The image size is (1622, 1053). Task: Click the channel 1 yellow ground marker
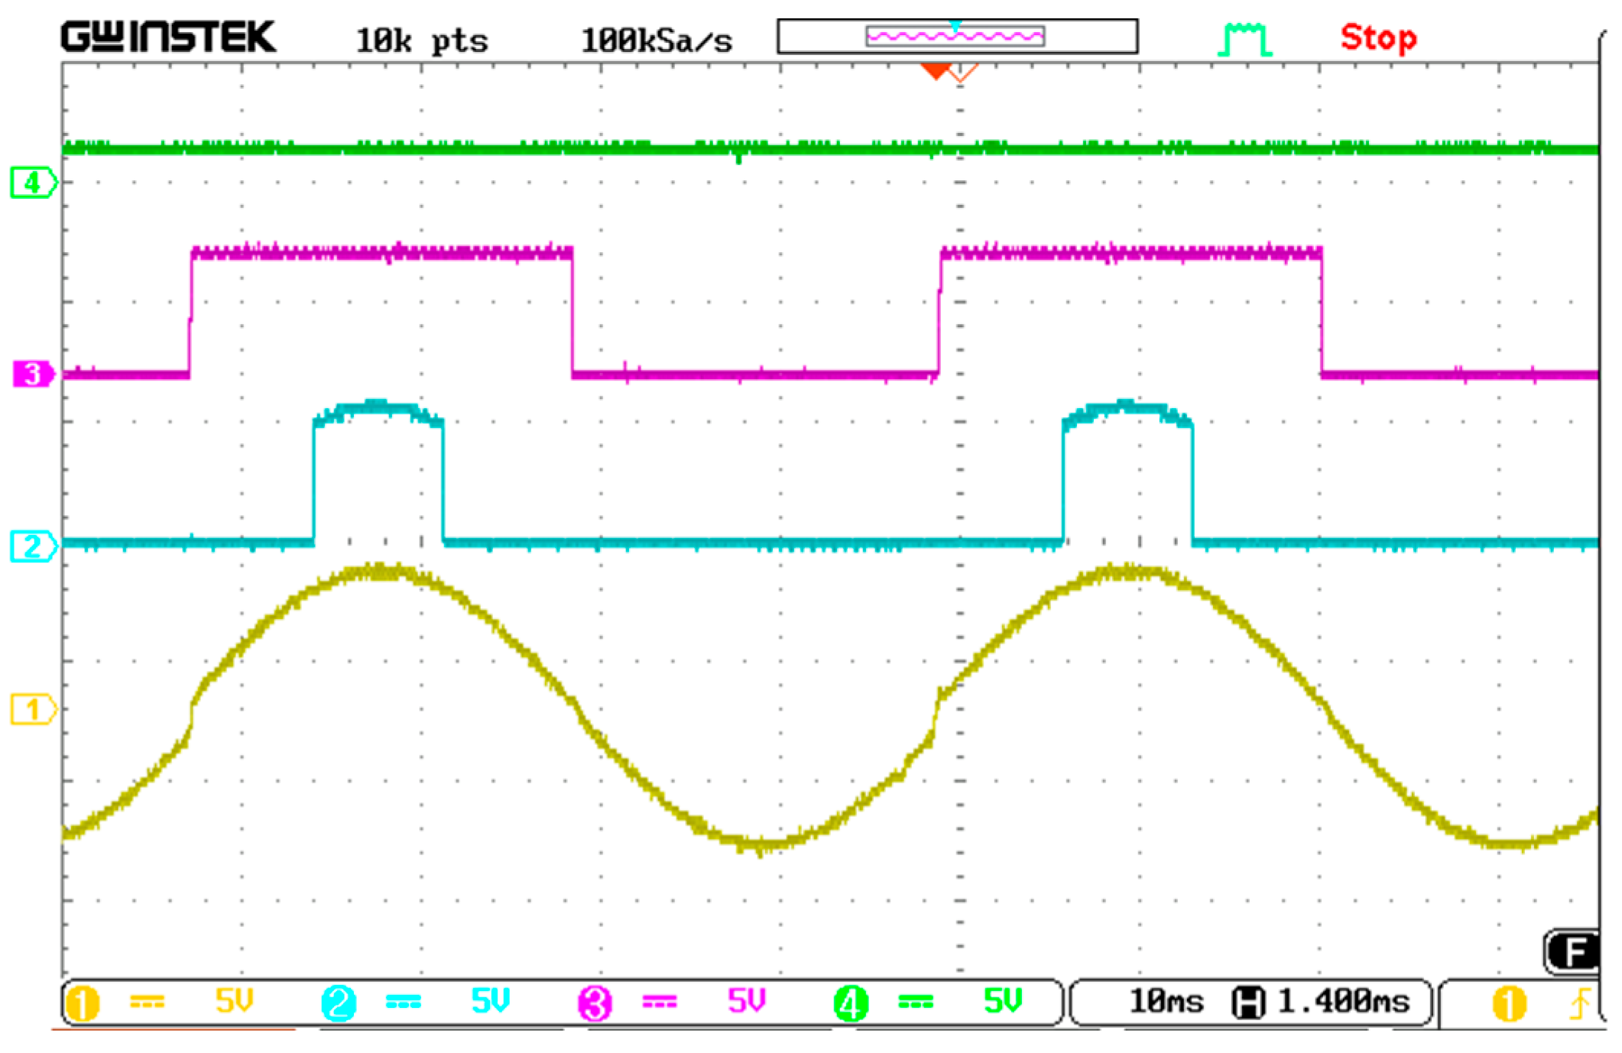[x=33, y=709]
